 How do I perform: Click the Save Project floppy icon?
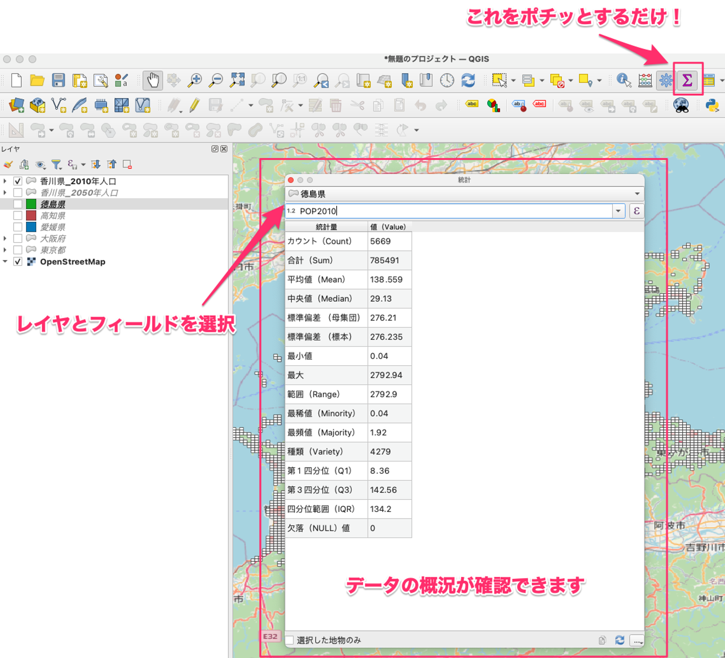58,80
